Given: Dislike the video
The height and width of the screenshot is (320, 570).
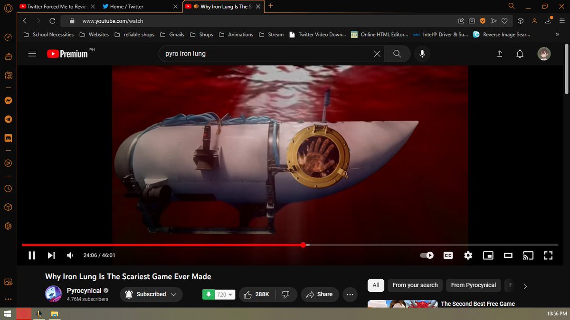Looking at the screenshot, I should [x=286, y=294].
